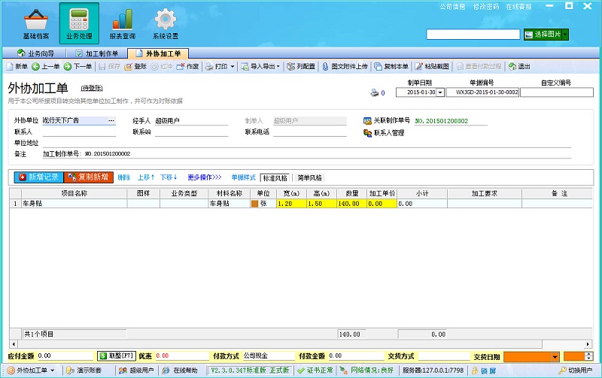
Task: Click the 退出 toolbar button
Action: pyautogui.click(x=512, y=67)
